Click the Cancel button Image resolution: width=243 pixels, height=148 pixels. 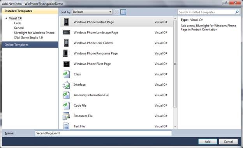coord(228,141)
